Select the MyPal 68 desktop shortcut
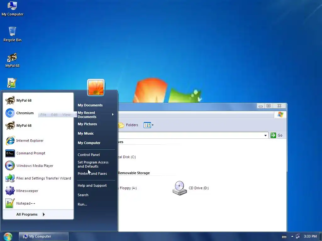Screen dimensions: 322x241 [12, 60]
